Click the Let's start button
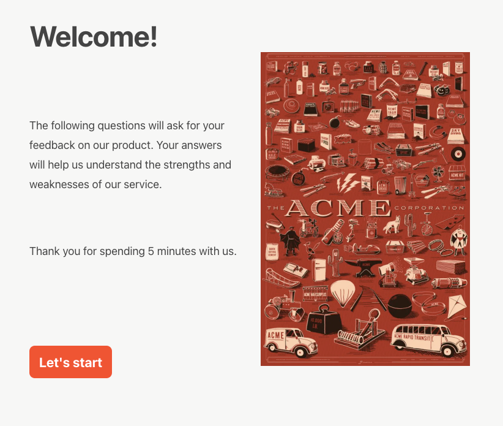 click(x=70, y=362)
